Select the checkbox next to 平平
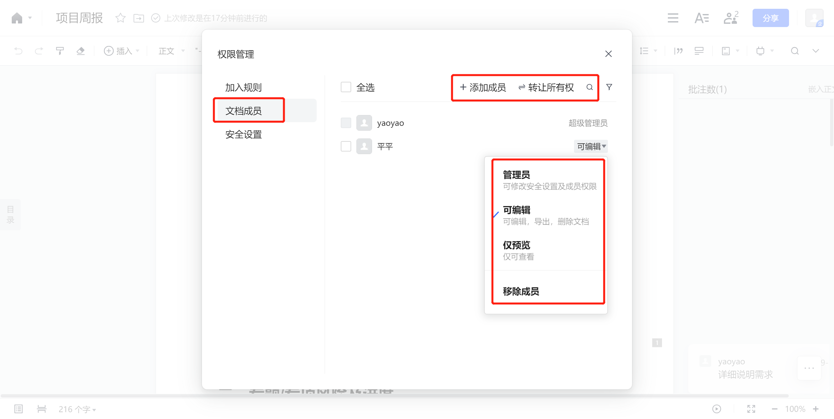 coord(346,146)
